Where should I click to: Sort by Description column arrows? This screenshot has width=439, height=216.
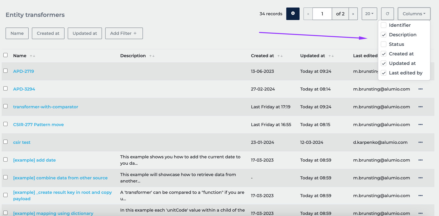(152, 56)
